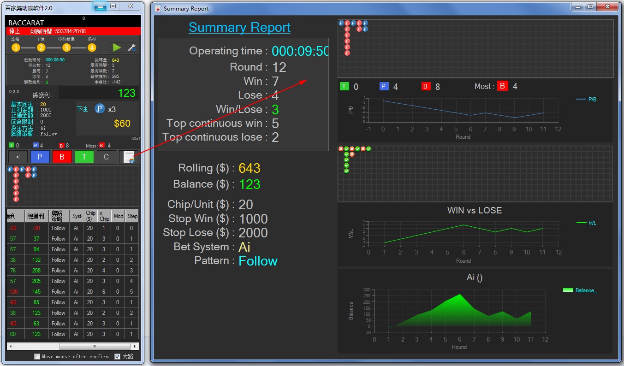
Task: Record a Player result with P button
Action: point(40,157)
